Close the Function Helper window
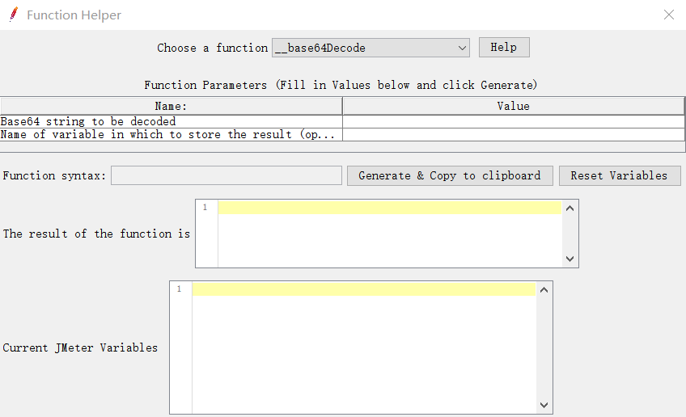 [668, 15]
